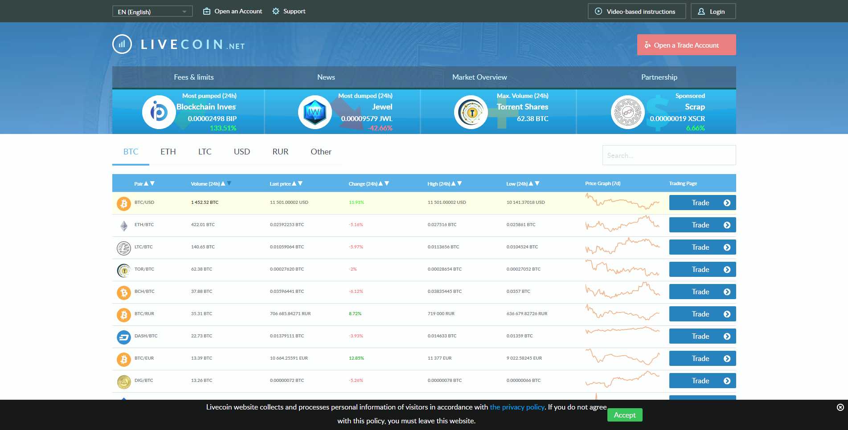Click Open a Trade Account button
This screenshot has width=848, height=430.
686,45
